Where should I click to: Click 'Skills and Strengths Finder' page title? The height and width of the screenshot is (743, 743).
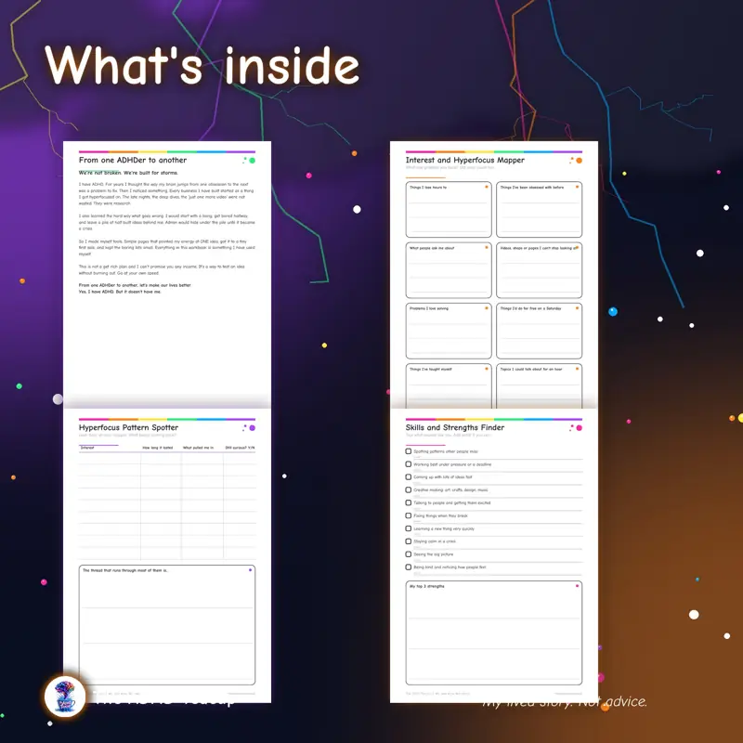tap(455, 427)
